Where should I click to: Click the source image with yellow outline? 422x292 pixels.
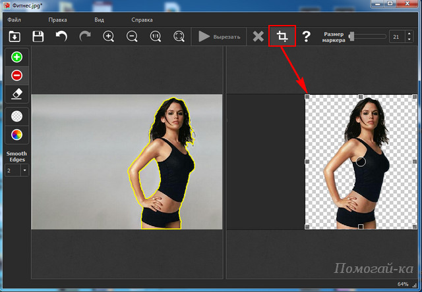pyautogui.click(x=127, y=162)
